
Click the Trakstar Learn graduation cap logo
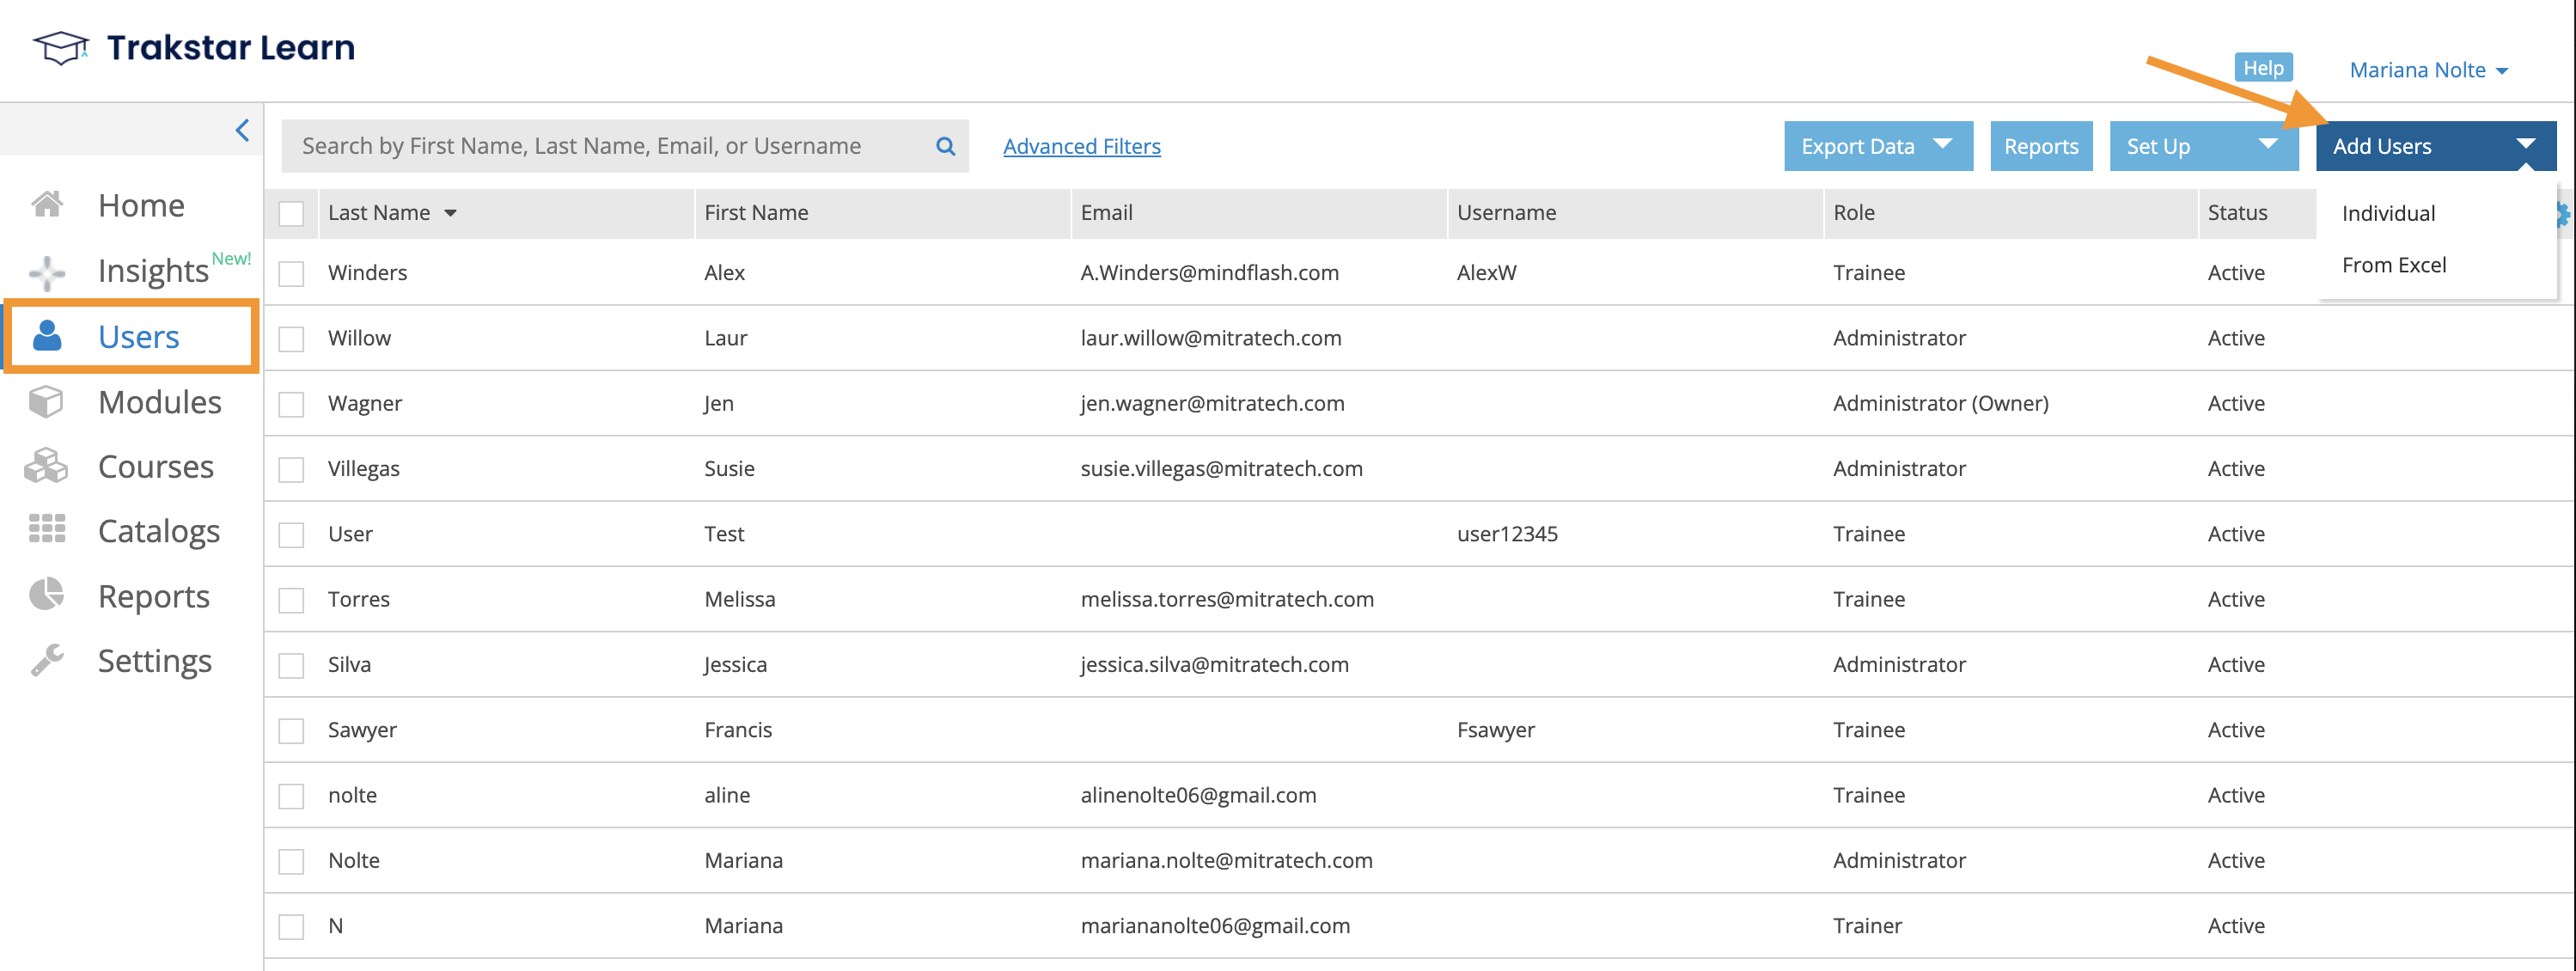[61, 47]
